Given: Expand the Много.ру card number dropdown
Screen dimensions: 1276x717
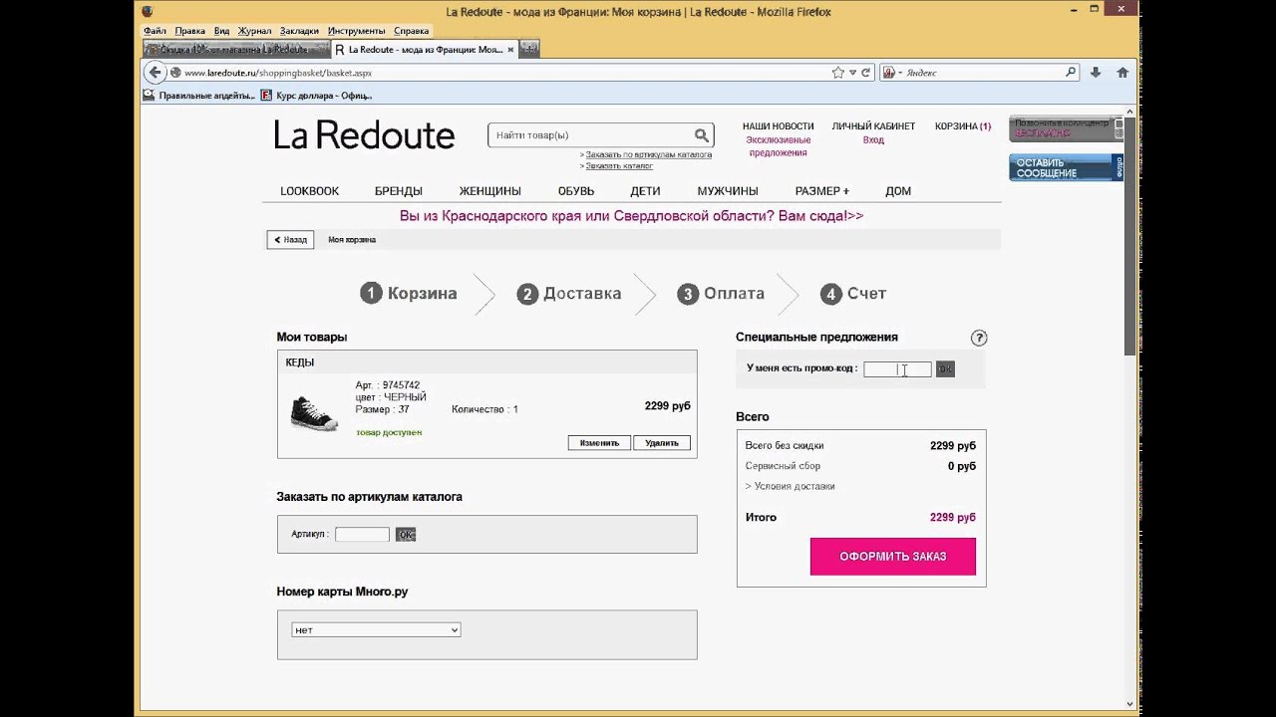Looking at the screenshot, I should pos(376,630).
